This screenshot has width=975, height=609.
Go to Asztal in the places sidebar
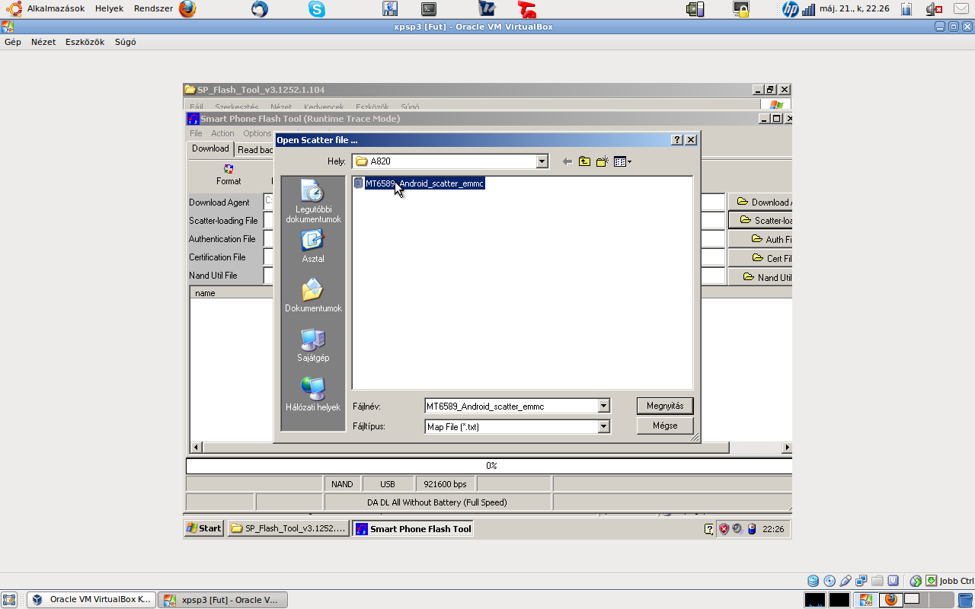pos(312,246)
